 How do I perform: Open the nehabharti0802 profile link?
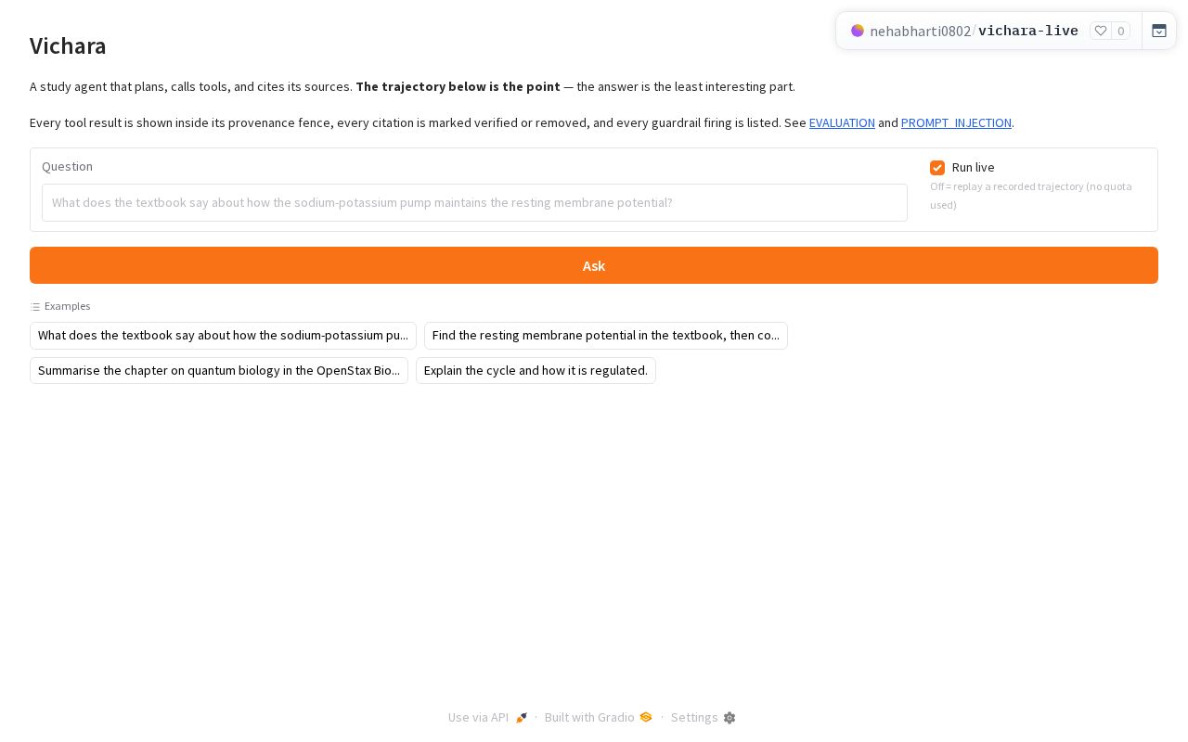(920, 32)
